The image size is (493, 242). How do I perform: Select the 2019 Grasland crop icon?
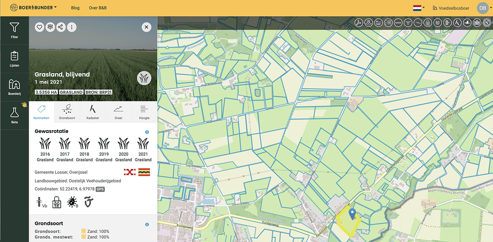pyautogui.click(x=104, y=143)
